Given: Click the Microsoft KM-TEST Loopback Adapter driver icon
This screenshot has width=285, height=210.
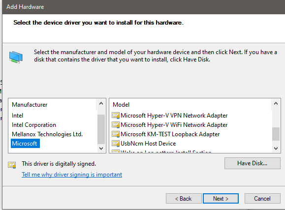Looking at the screenshot, I should pyautogui.click(x=116, y=134).
